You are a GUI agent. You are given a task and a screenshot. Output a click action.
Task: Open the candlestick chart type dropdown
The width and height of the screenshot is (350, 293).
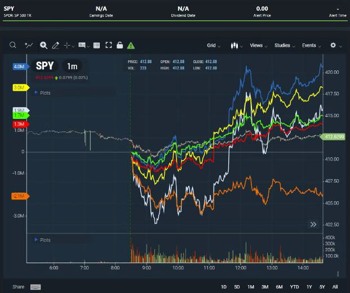point(237,46)
